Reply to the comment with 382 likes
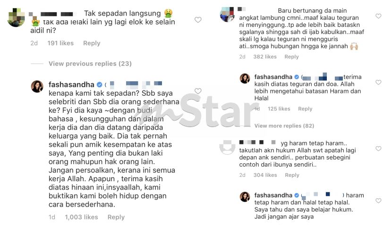This screenshot has width=392, height=225. [291, 57]
